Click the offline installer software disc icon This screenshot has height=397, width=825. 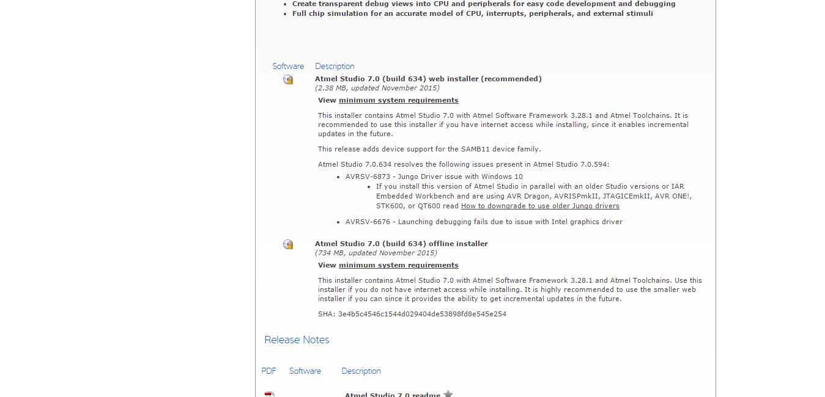click(x=287, y=244)
